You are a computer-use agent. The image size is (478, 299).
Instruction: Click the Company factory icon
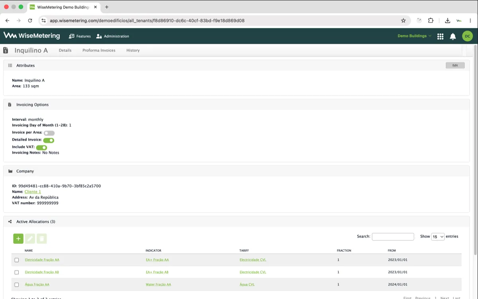(10, 171)
